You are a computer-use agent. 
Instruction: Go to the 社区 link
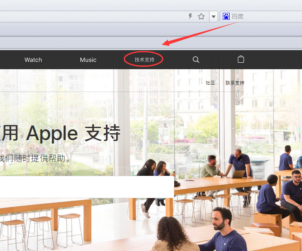pos(210,83)
